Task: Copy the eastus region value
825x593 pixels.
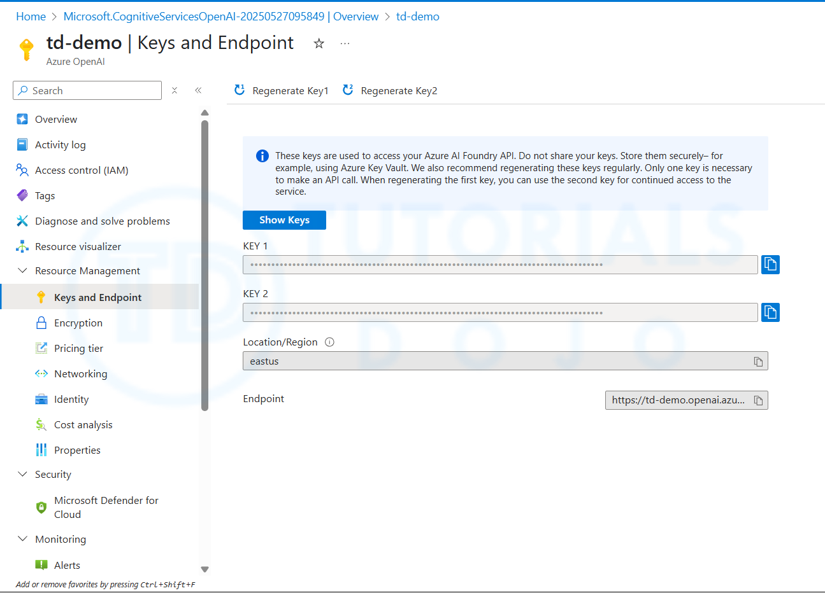Action: [758, 361]
